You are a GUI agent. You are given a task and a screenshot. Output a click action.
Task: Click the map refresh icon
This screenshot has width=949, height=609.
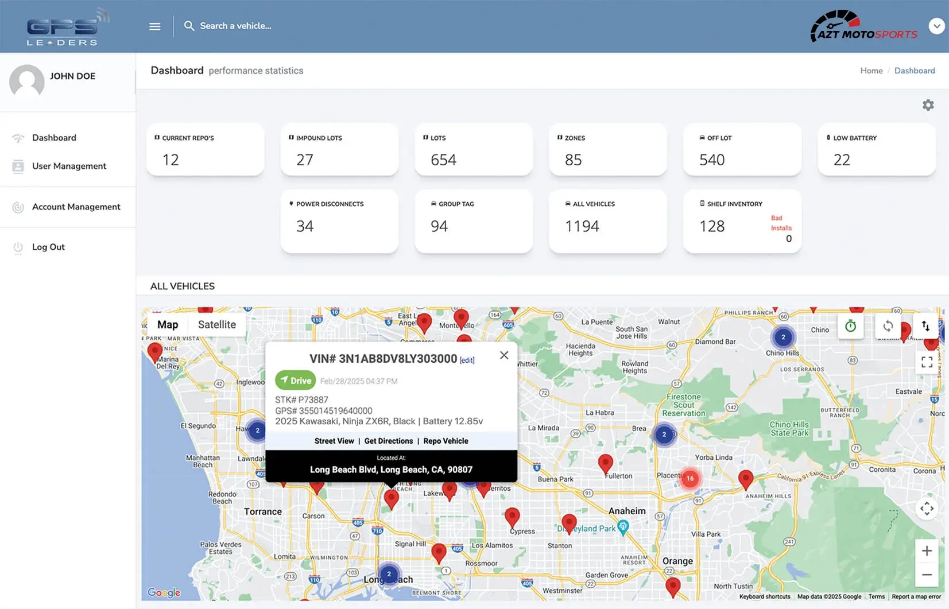tap(888, 326)
